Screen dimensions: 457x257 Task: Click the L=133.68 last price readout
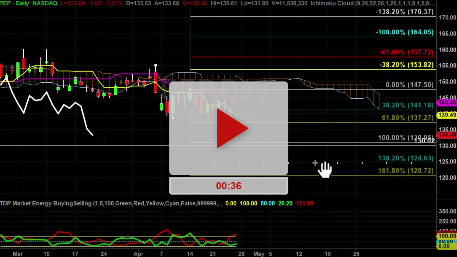[x=73, y=3]
